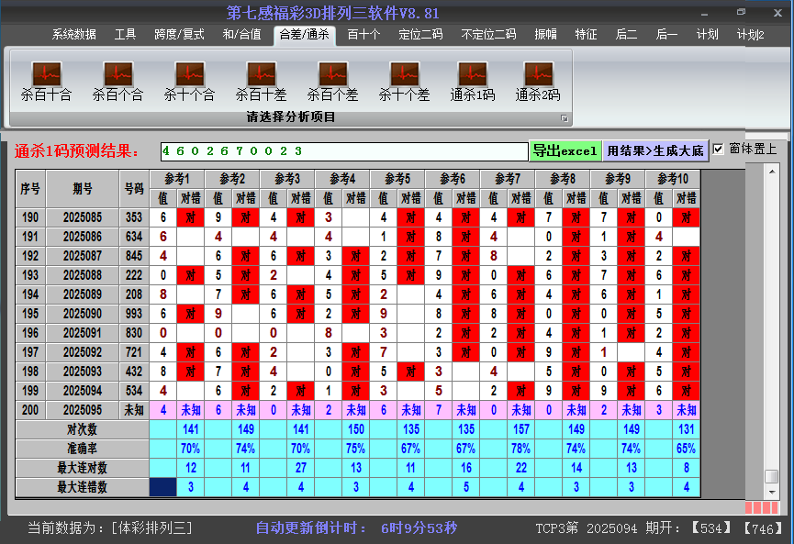
Task: Click the 杀百十合 icon
Action: (x=46, y=74)
